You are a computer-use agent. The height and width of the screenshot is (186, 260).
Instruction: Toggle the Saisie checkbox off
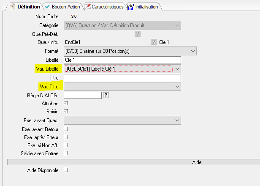(65, 112)
